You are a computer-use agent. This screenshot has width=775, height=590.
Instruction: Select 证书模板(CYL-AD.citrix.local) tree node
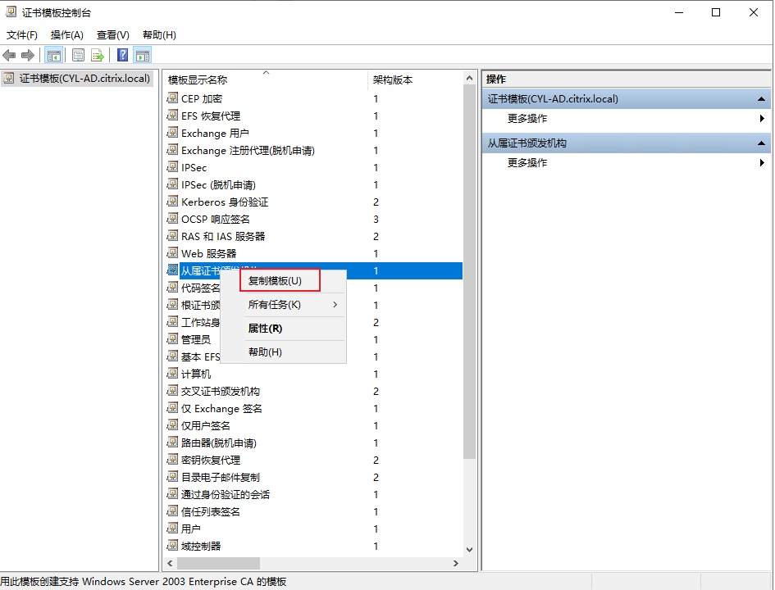point(84,79)
